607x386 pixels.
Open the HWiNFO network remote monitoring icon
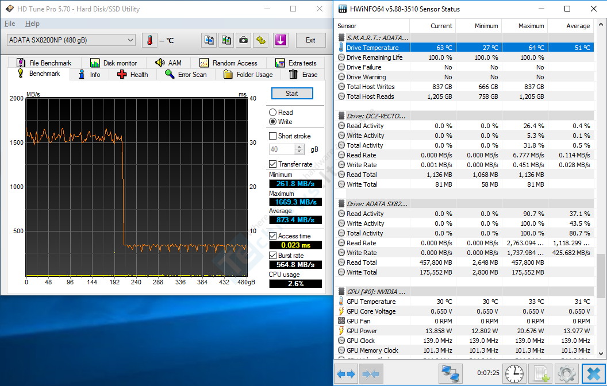point(451,374)
